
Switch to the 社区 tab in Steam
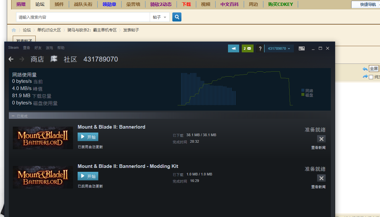[70, 59]
